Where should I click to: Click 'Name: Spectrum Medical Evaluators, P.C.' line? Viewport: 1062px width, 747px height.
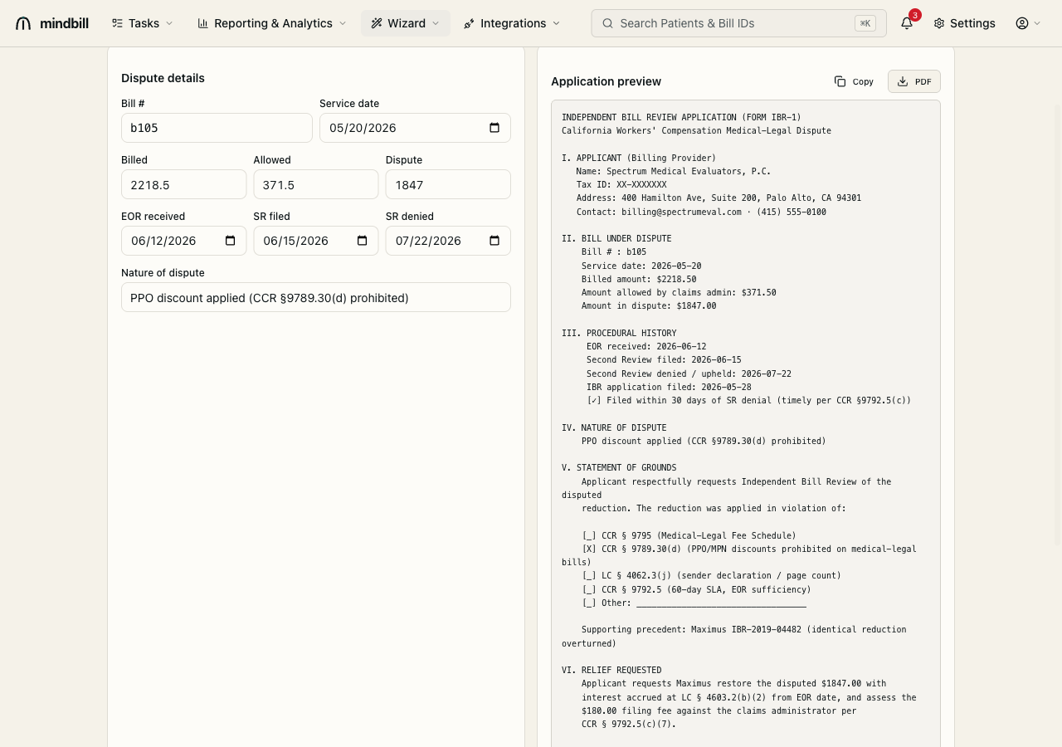674,171
